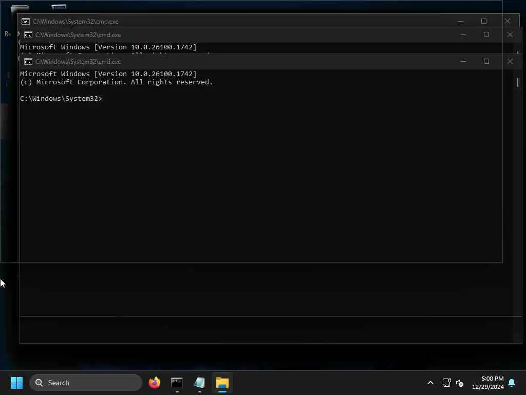Close the front cmd.exe window
Image resolution: width=526 pixels, height=395 pixels.
pos(510,62)
